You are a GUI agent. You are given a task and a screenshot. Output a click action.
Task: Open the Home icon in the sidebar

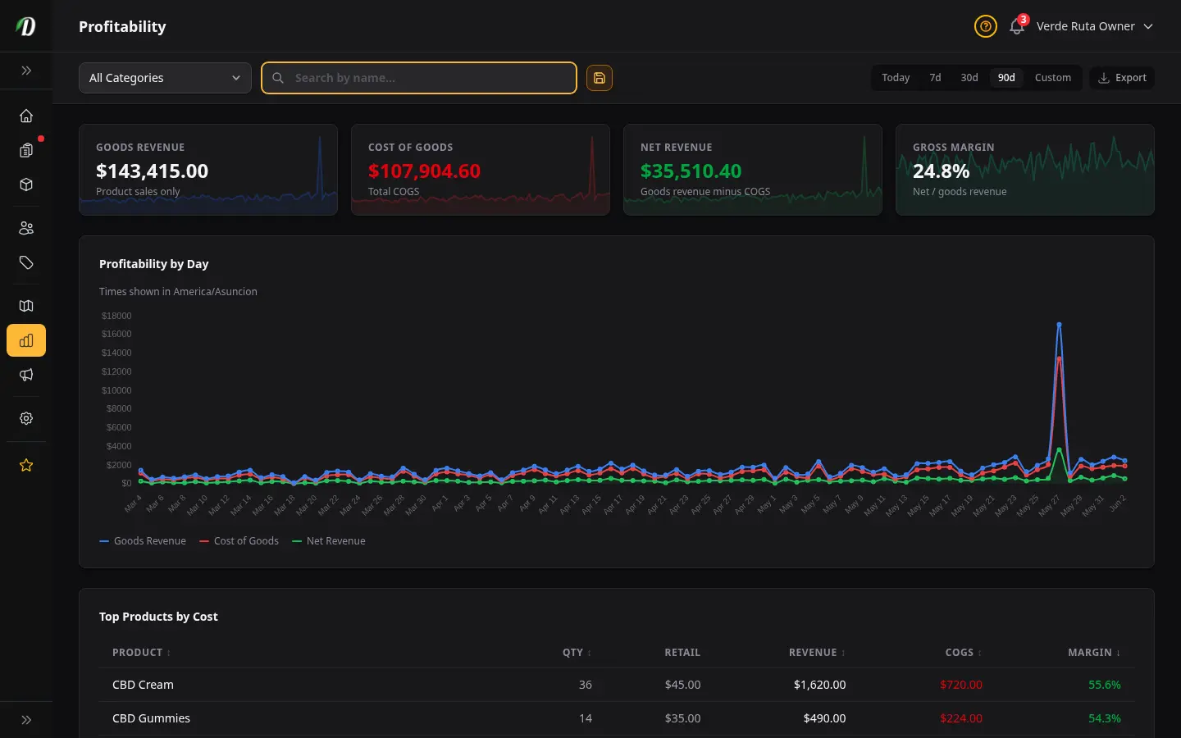[x=26, y=116]
